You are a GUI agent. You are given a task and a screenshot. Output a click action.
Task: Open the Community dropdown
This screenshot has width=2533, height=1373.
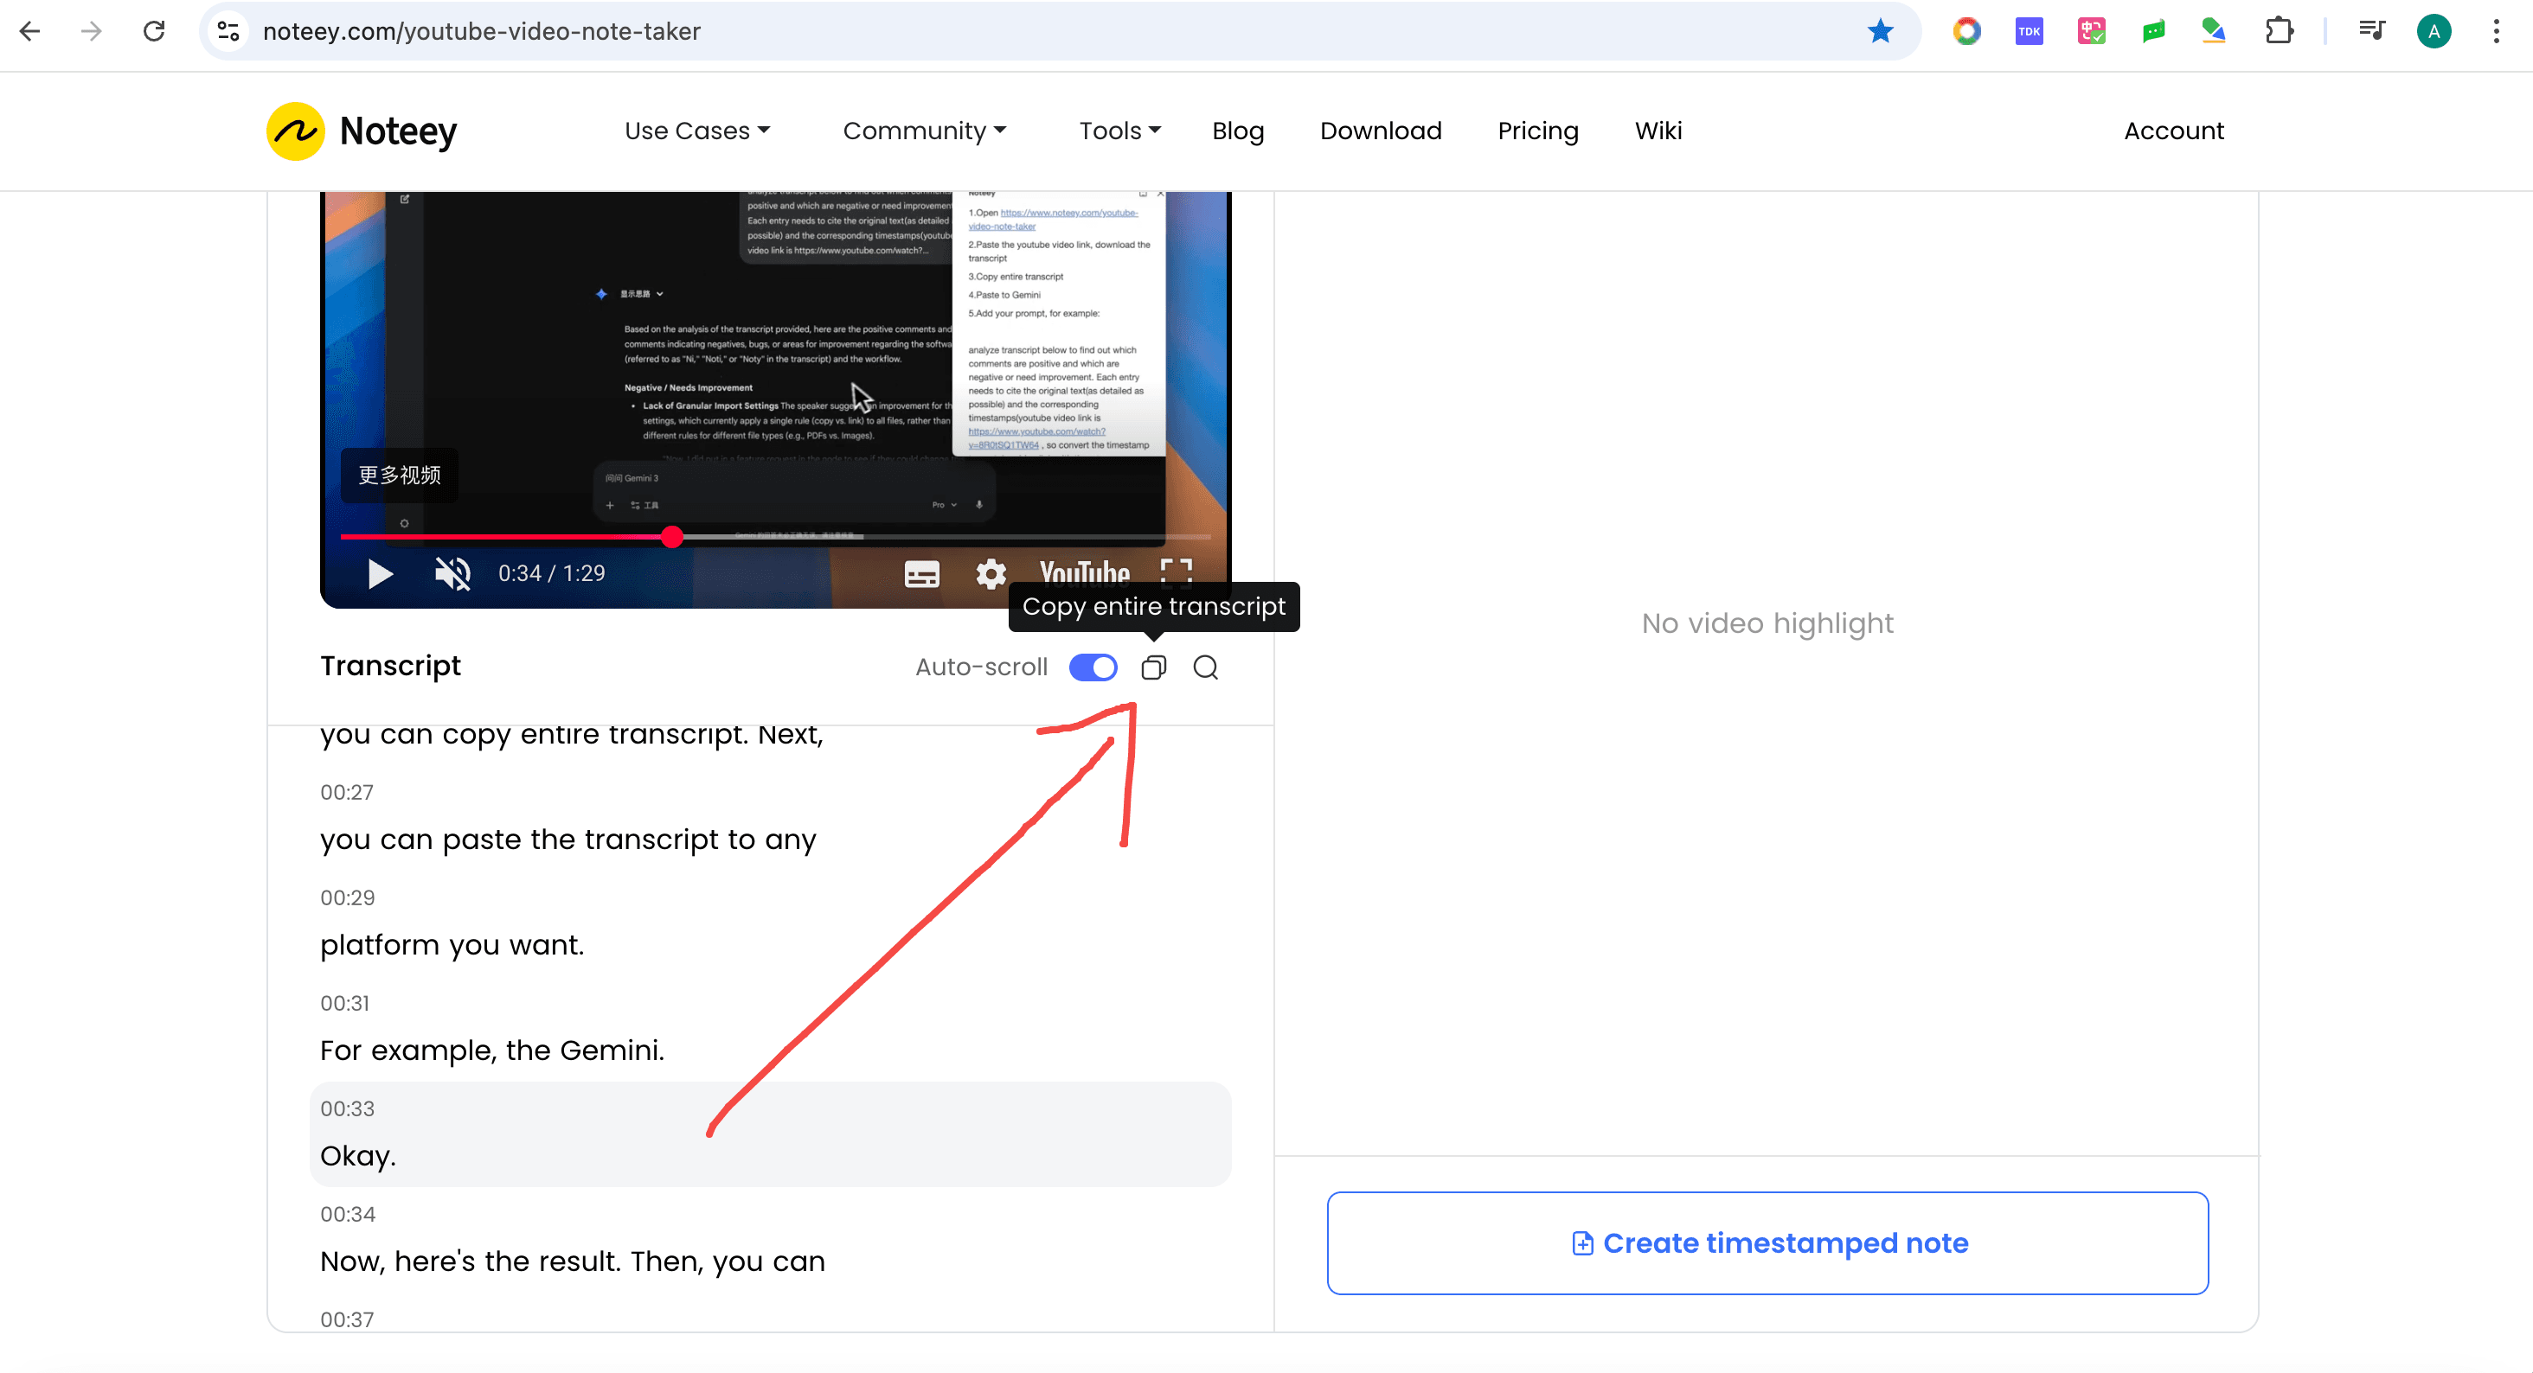click(x=924, y=131)
